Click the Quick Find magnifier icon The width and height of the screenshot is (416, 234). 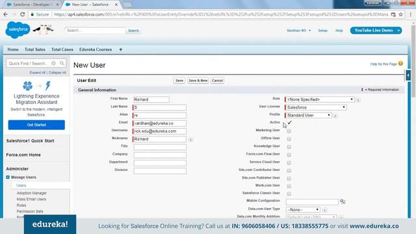[x=62, y=63]
